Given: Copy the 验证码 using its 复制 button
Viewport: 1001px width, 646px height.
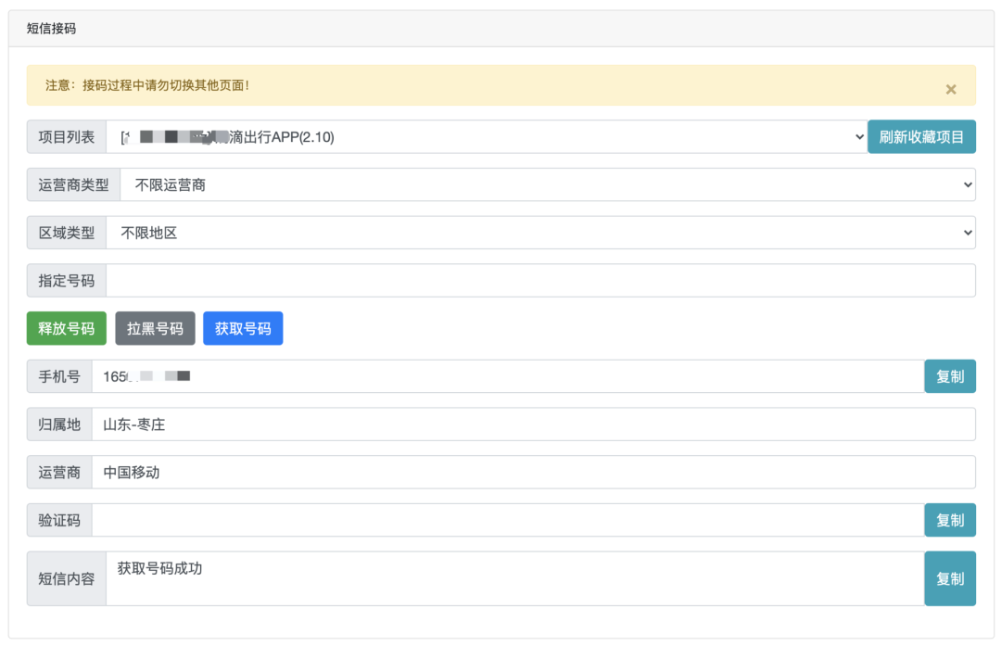Looking at the screenshot, I should pos(949,520).
